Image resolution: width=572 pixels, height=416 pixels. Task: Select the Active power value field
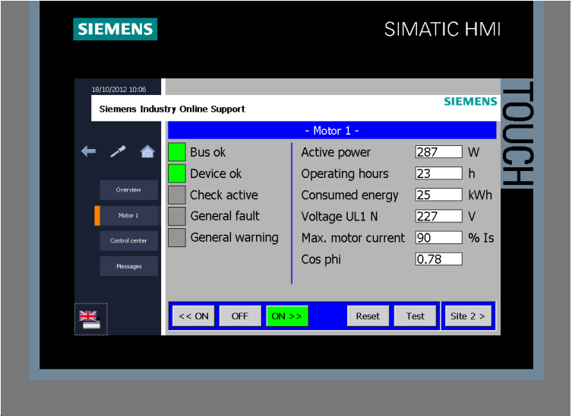439,152
